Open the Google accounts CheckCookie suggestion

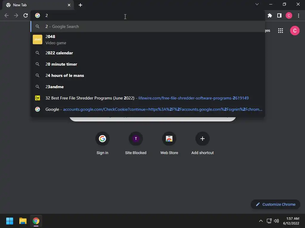tap(148, 109)
